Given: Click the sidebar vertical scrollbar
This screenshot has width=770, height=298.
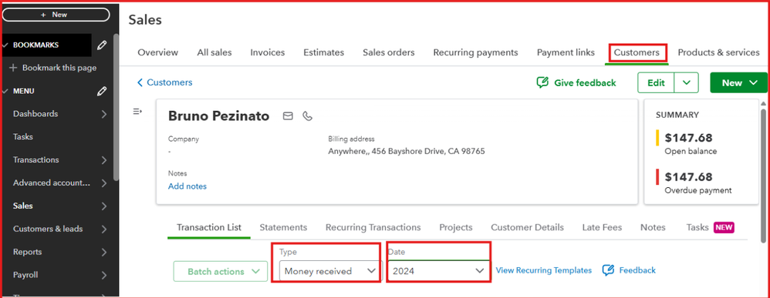Looking at the screenshot, I should point(116,108).
